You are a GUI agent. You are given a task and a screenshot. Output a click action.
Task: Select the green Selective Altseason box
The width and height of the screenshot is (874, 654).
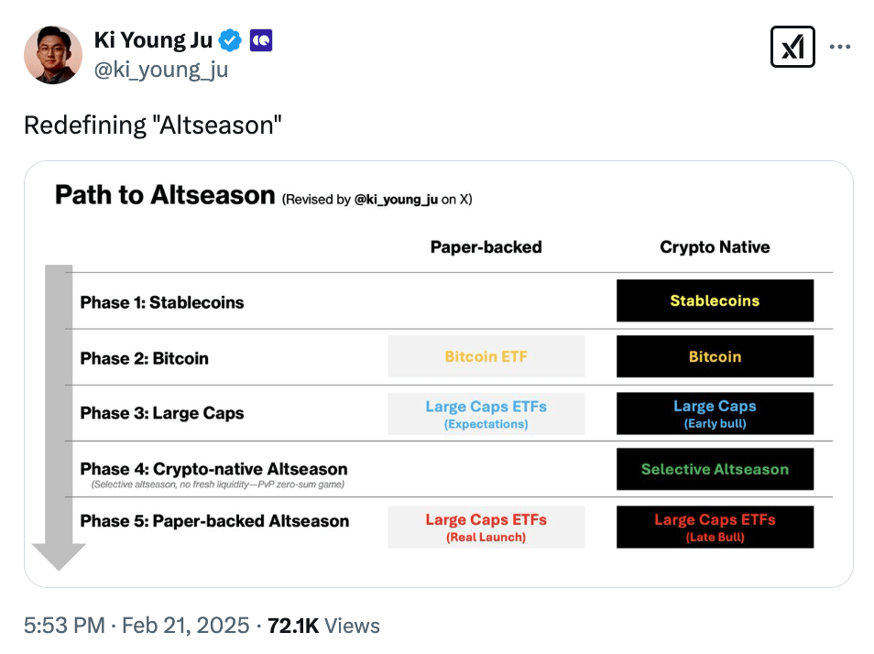pyautogui.click(x=715, y=469)
